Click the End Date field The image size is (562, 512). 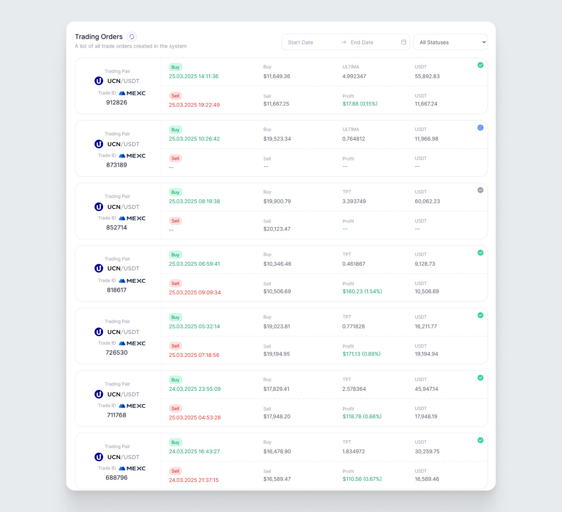pos(372,42)
